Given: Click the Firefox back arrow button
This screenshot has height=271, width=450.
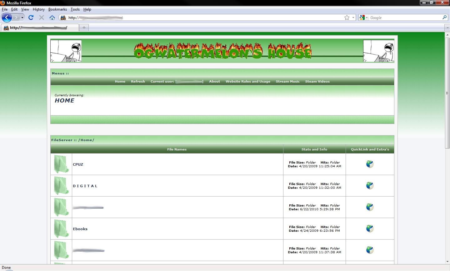Looking at the screenshot, I should [x=7, y=17].
